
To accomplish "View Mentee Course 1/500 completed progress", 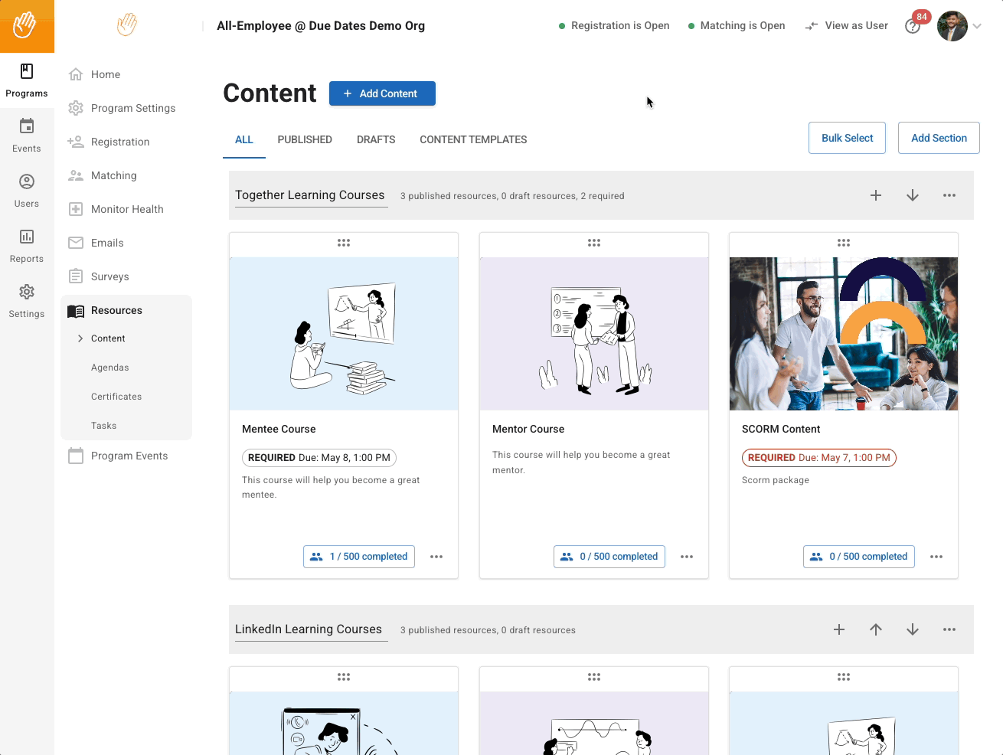I will (x=359, y=557).
